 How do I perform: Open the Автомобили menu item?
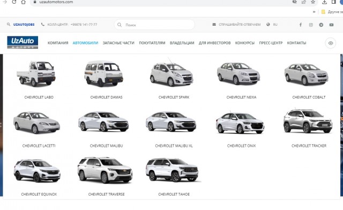[x=85, y=43]
